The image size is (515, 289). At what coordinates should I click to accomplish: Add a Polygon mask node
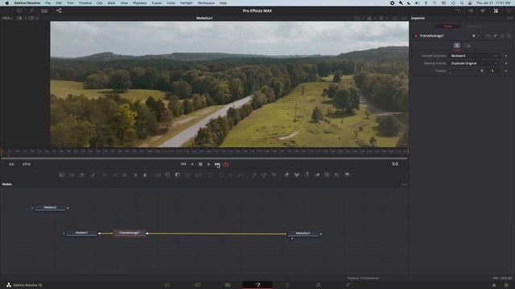click(x=231, y=175)
